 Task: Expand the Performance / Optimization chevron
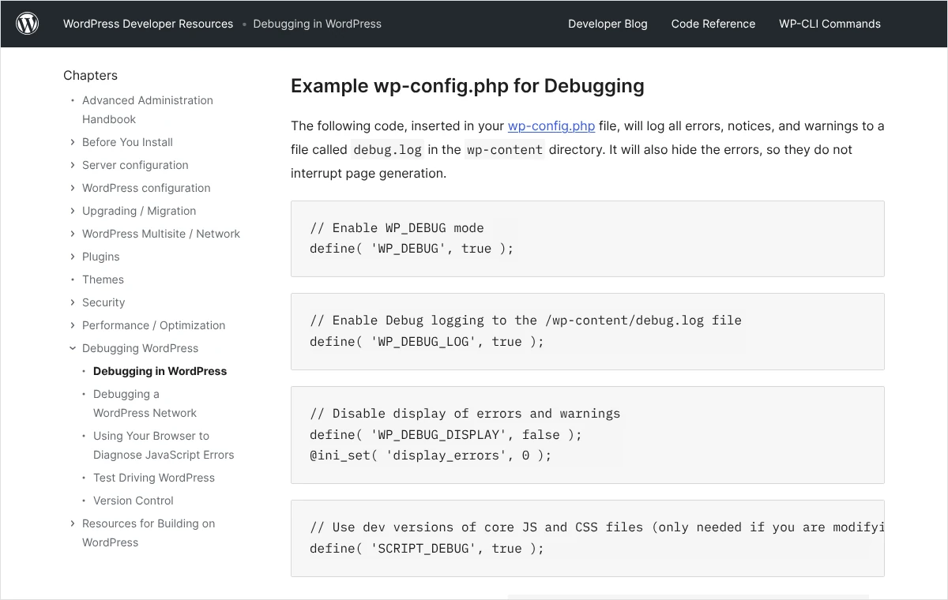pos(73,325)
